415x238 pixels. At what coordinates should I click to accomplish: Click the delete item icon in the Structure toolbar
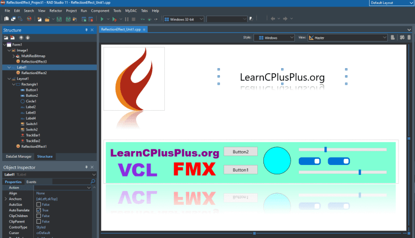tap(12, 38)
